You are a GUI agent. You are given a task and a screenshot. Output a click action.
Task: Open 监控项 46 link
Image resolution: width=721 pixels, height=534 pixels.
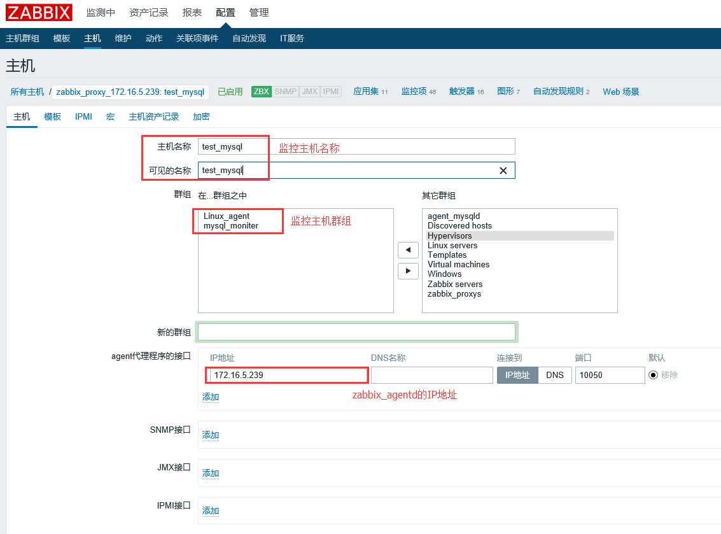(x=419, y=92)
